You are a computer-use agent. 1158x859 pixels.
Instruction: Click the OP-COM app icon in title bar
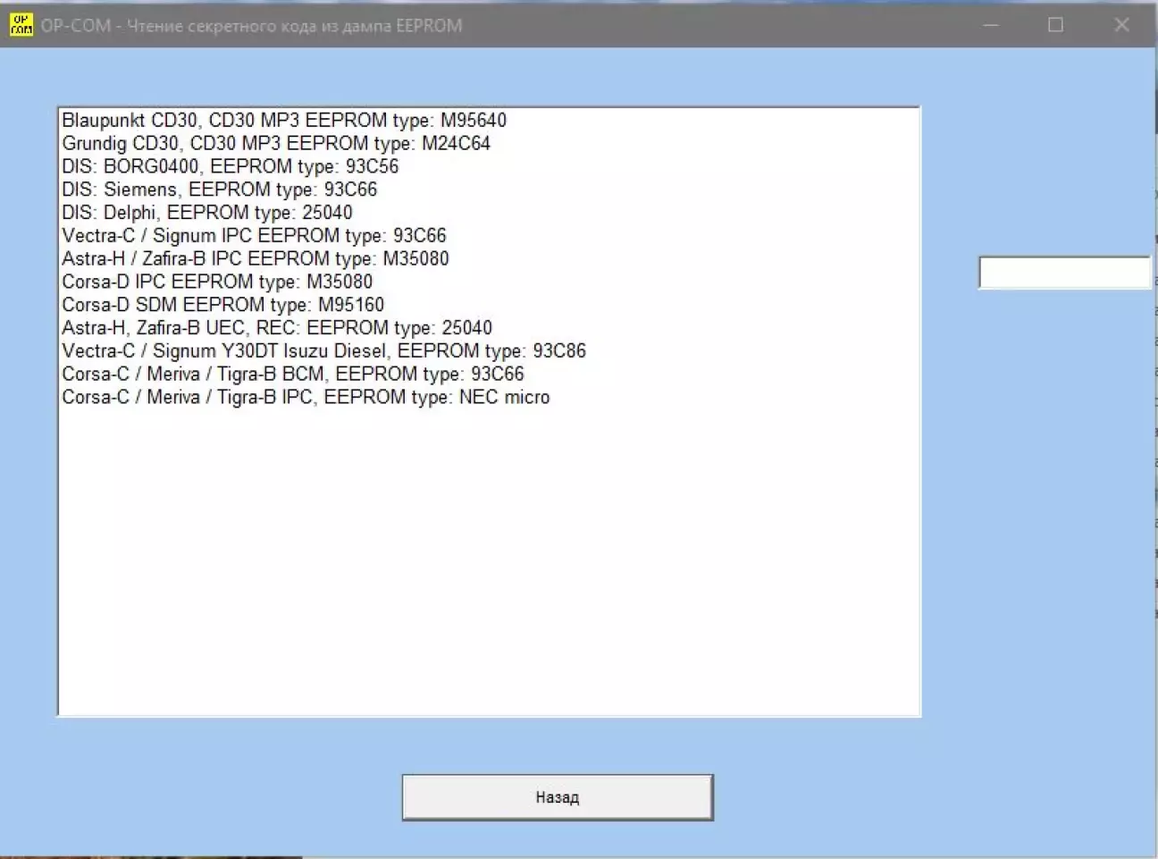21,25
